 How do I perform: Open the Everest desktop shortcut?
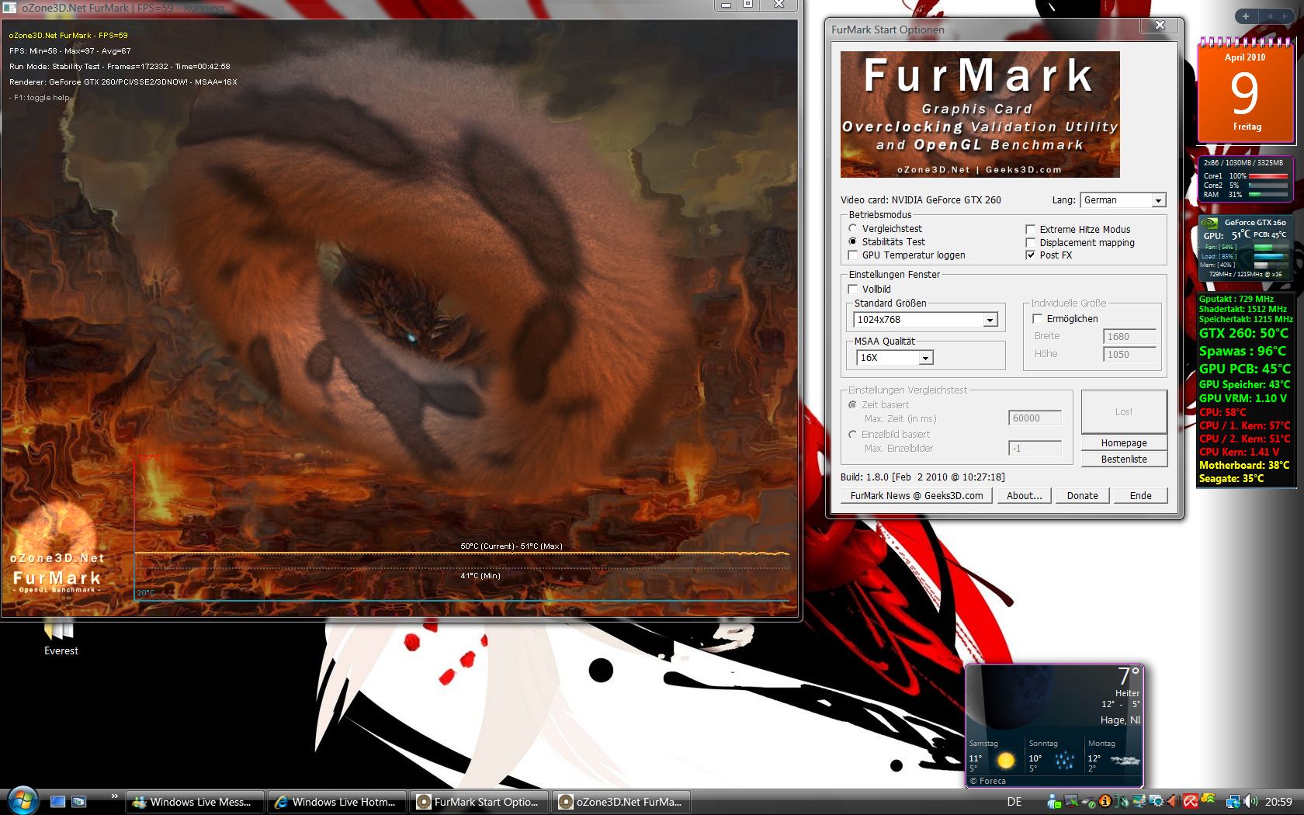[61, 638]
